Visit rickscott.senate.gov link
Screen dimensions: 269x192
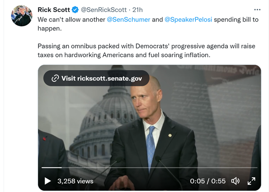point(96,78)
